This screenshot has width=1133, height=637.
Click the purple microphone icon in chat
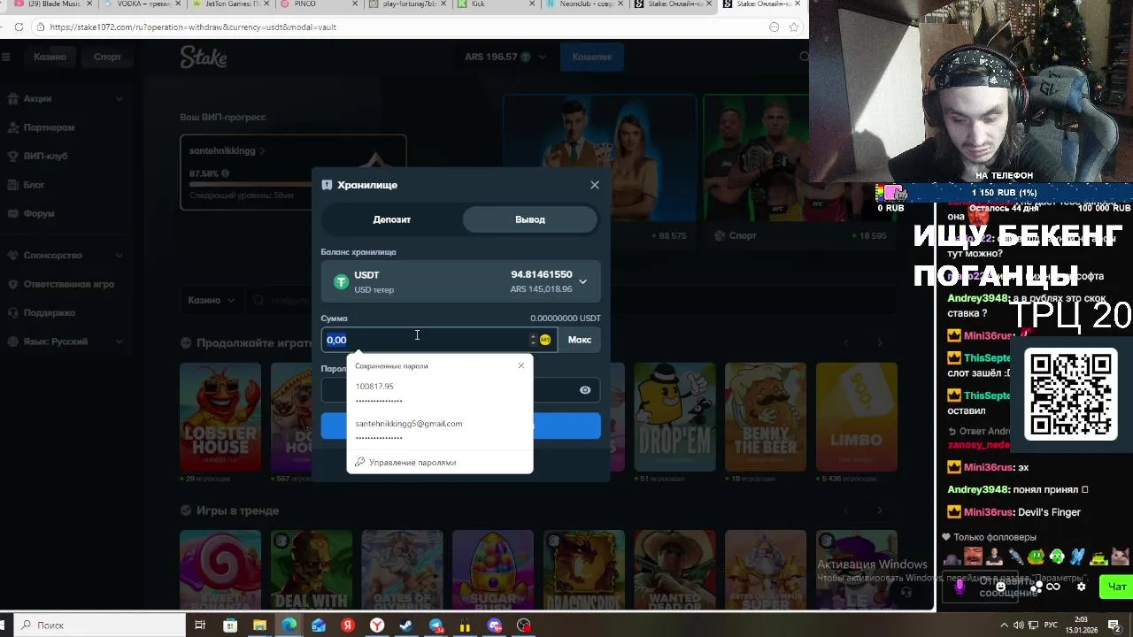click(x=960, y=586)
